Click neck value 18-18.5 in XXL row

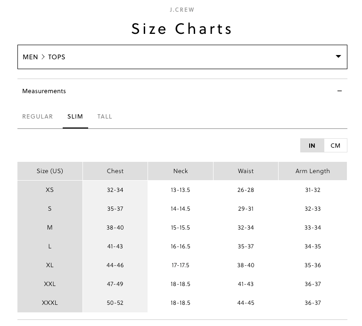(181, 284)
